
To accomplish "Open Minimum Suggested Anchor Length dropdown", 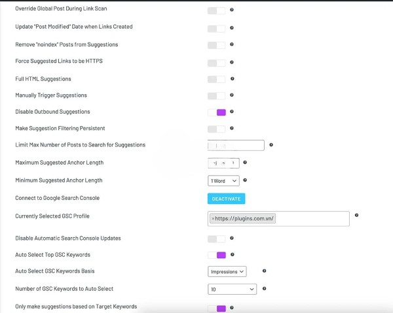I will pyautogui.click(x=223, y=180).
